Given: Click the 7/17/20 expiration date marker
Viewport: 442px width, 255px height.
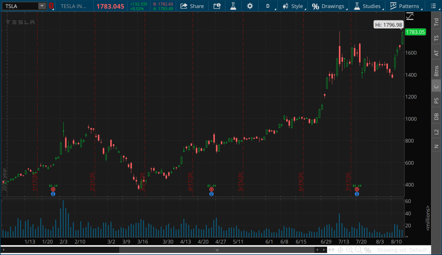Looking at the screenshot, I should coord(348,182).
